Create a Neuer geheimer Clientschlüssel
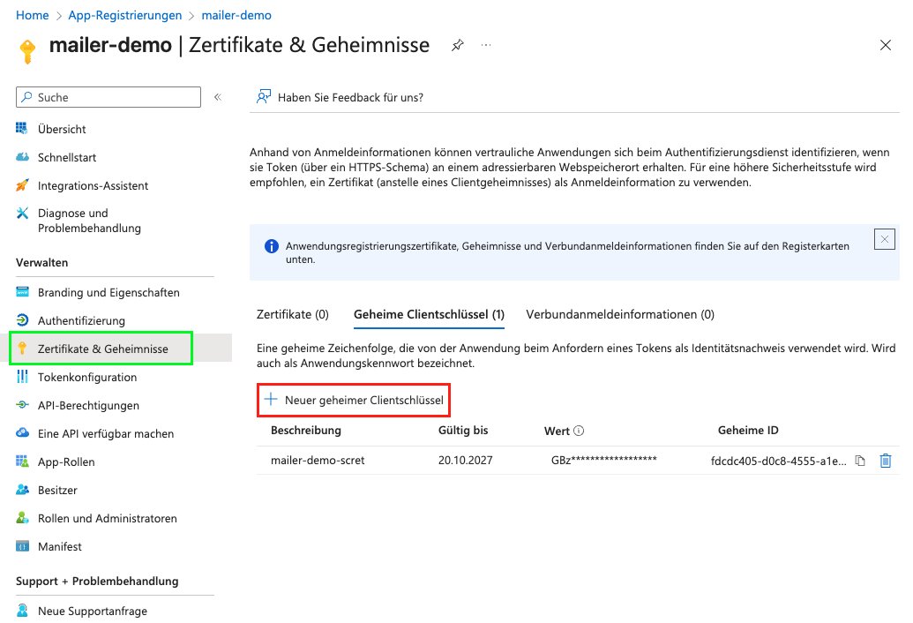Image resolution: width=913 pixels, height=623 pixels. click(x=354, y=400)
